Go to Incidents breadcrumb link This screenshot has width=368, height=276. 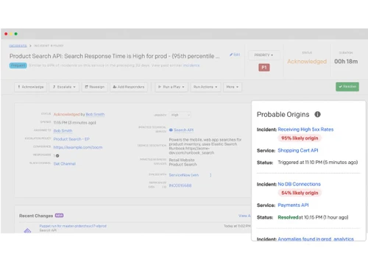point(18,46)
